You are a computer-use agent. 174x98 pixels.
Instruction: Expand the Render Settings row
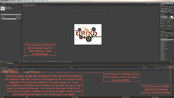point(2,71)
